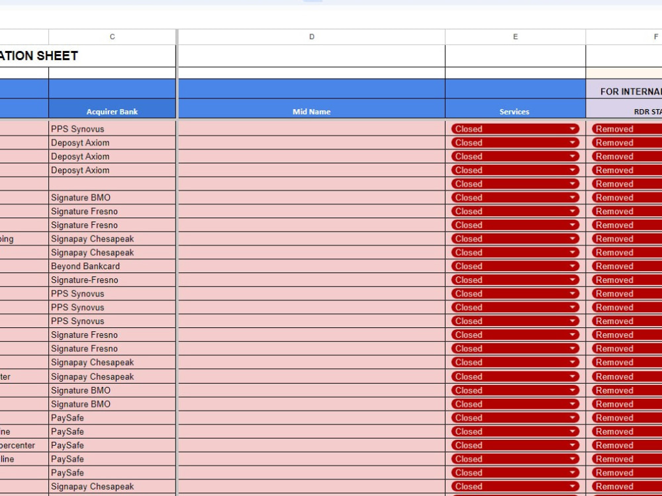The height and width of the screenshot is (496, 662).
Task: Open Closed dropdown in Signature-Fresno row
Action: 515,280
